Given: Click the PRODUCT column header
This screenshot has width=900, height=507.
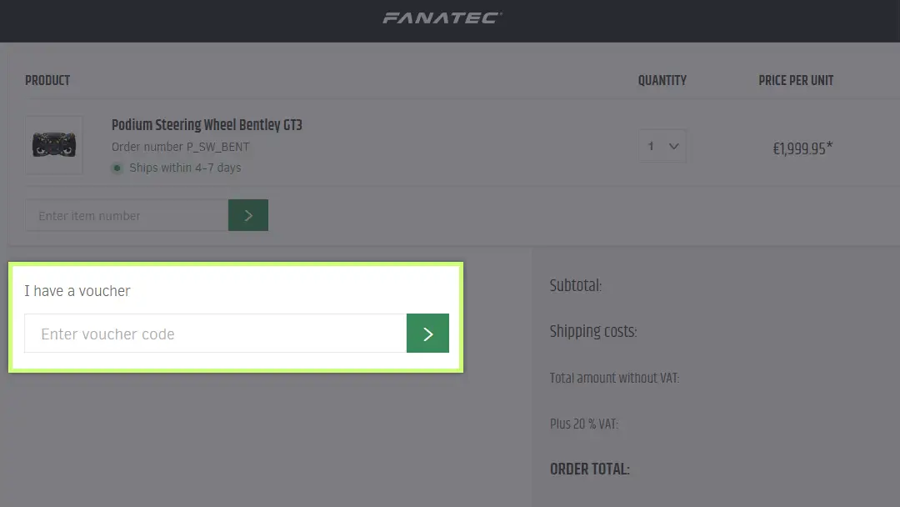Looking at the screenshot, I should click(x=47, y=80).
